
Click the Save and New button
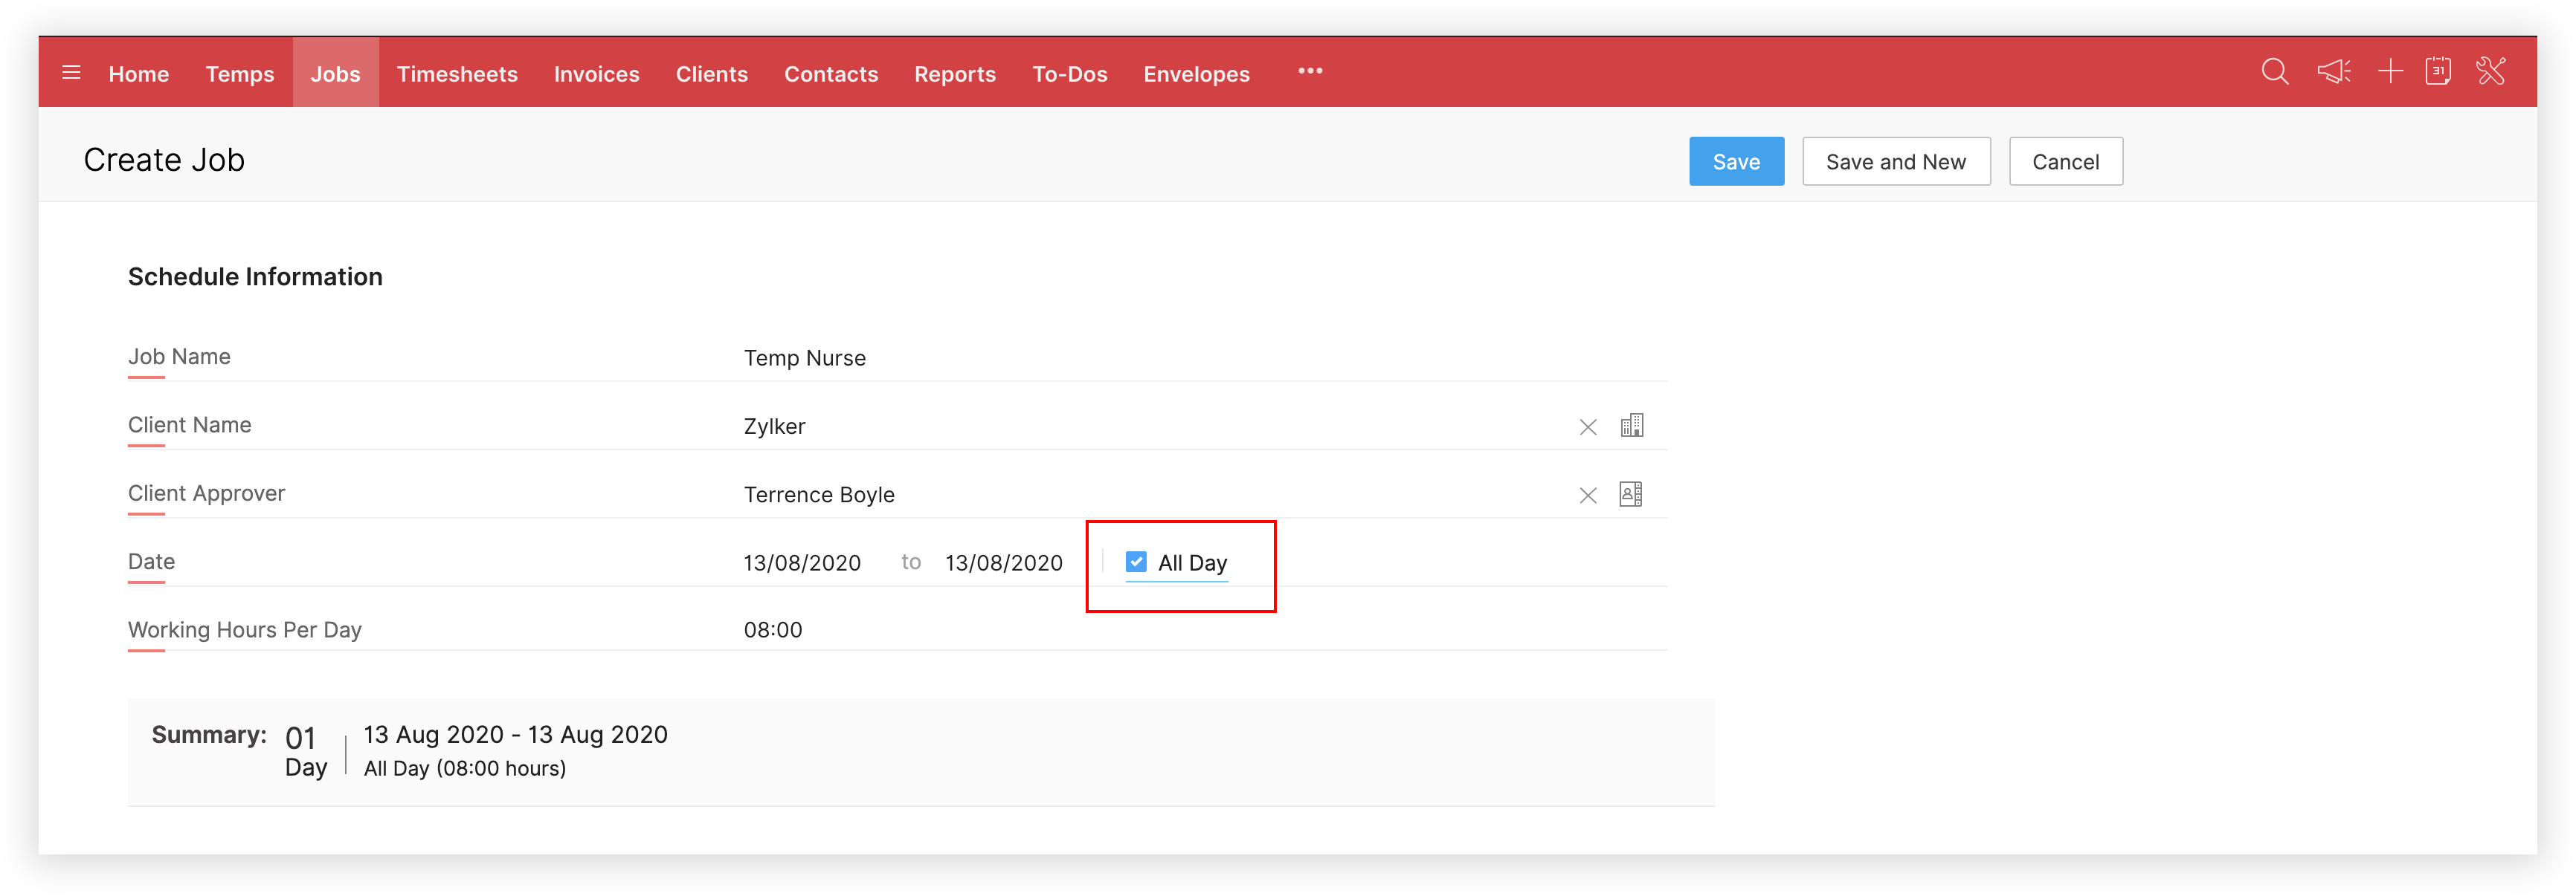coord(1895,162)
